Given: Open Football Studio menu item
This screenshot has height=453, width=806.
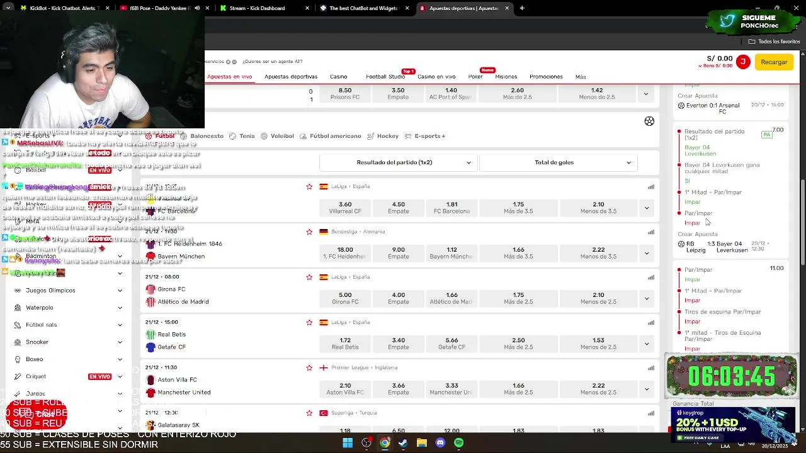Looking at the screenshot, I should 385,77.
